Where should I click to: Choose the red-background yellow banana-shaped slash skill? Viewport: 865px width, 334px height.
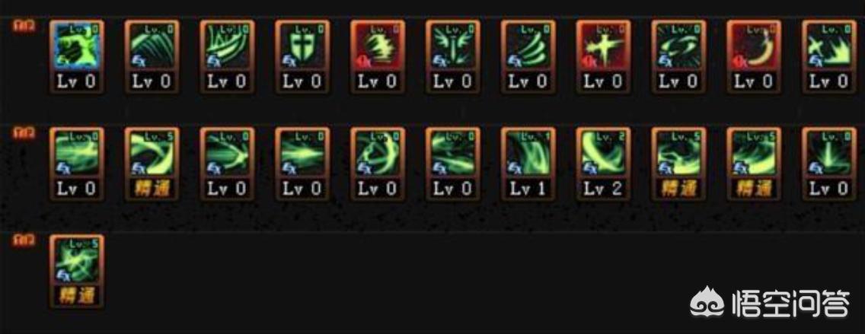tap(754, 46)
